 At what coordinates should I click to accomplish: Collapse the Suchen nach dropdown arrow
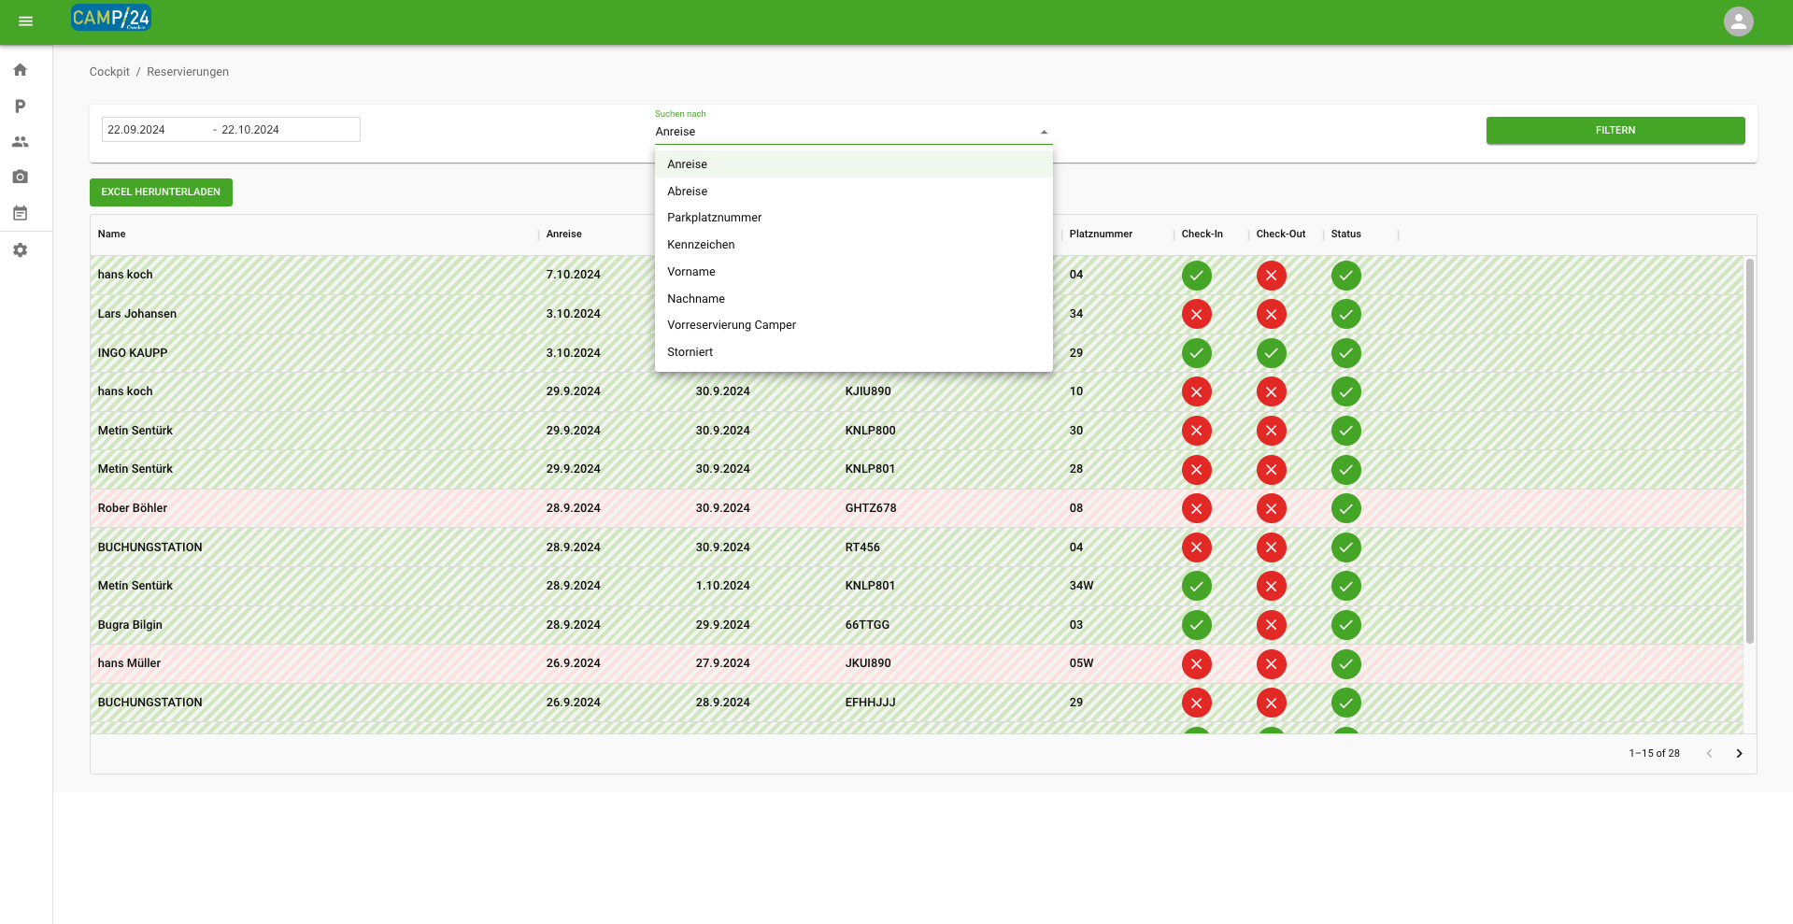[1044, 132]
